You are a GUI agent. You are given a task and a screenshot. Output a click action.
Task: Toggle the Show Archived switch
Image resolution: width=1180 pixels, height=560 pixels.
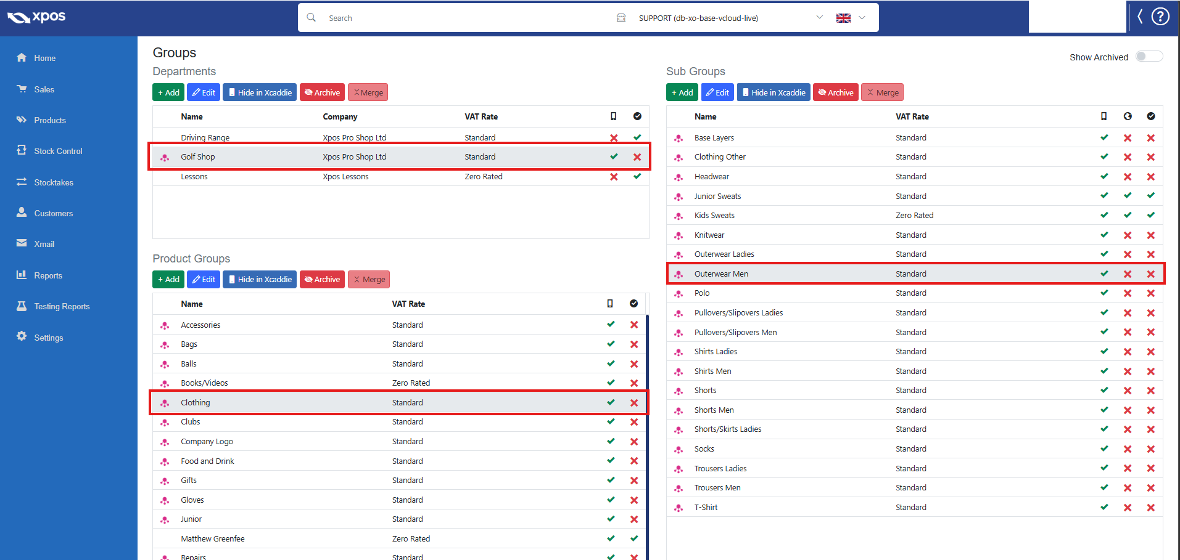coord(1149,57)
